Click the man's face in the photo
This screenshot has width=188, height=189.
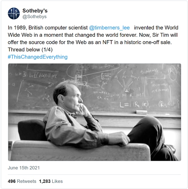(76, 95)
